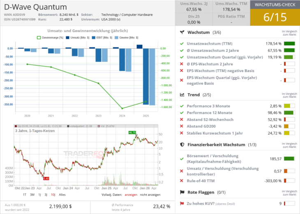The image size is (300, 214).
Task: Click the 2.199,00 $ value
Action: click(60, 206)
